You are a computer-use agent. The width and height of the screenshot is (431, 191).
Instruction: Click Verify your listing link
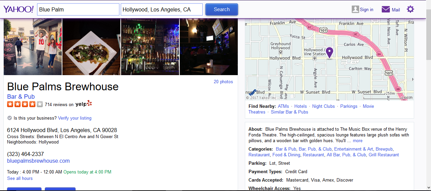click(75, 118)
